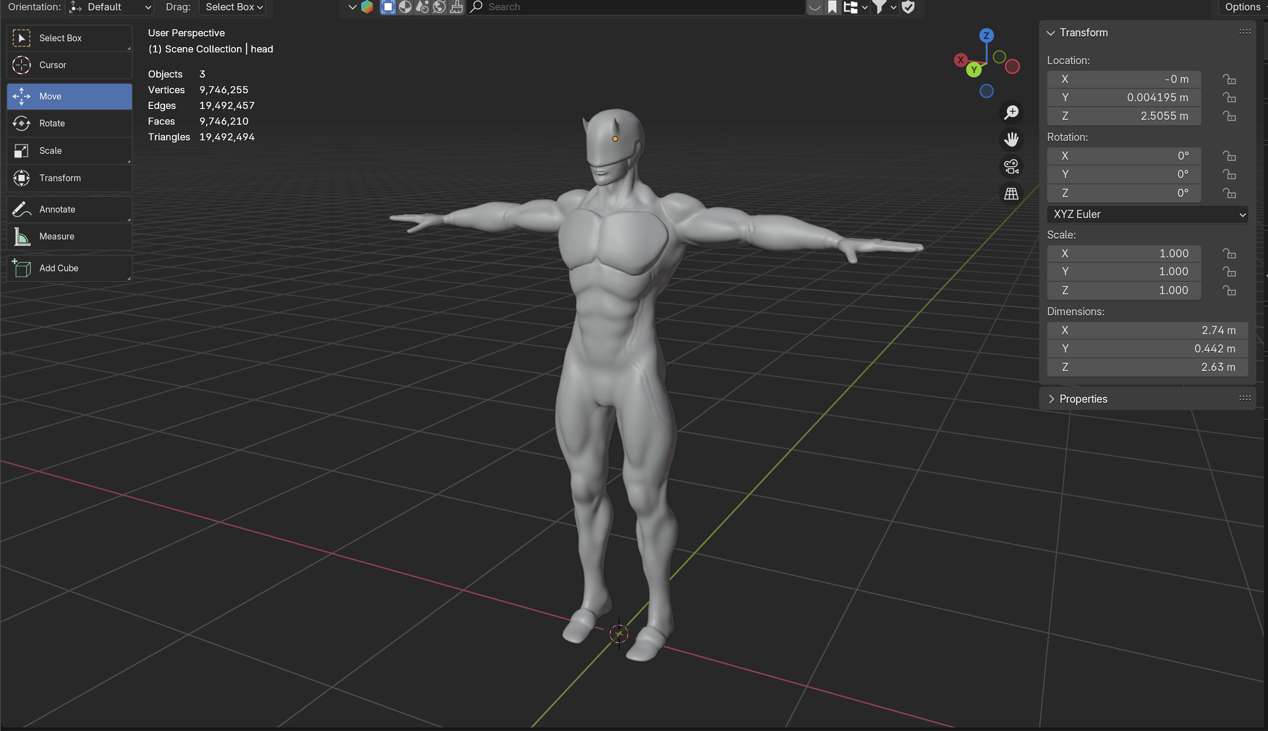Viewport: 1268px width, 731px height.
Task: Lock the Location X value
Action: click(1228, 79)
